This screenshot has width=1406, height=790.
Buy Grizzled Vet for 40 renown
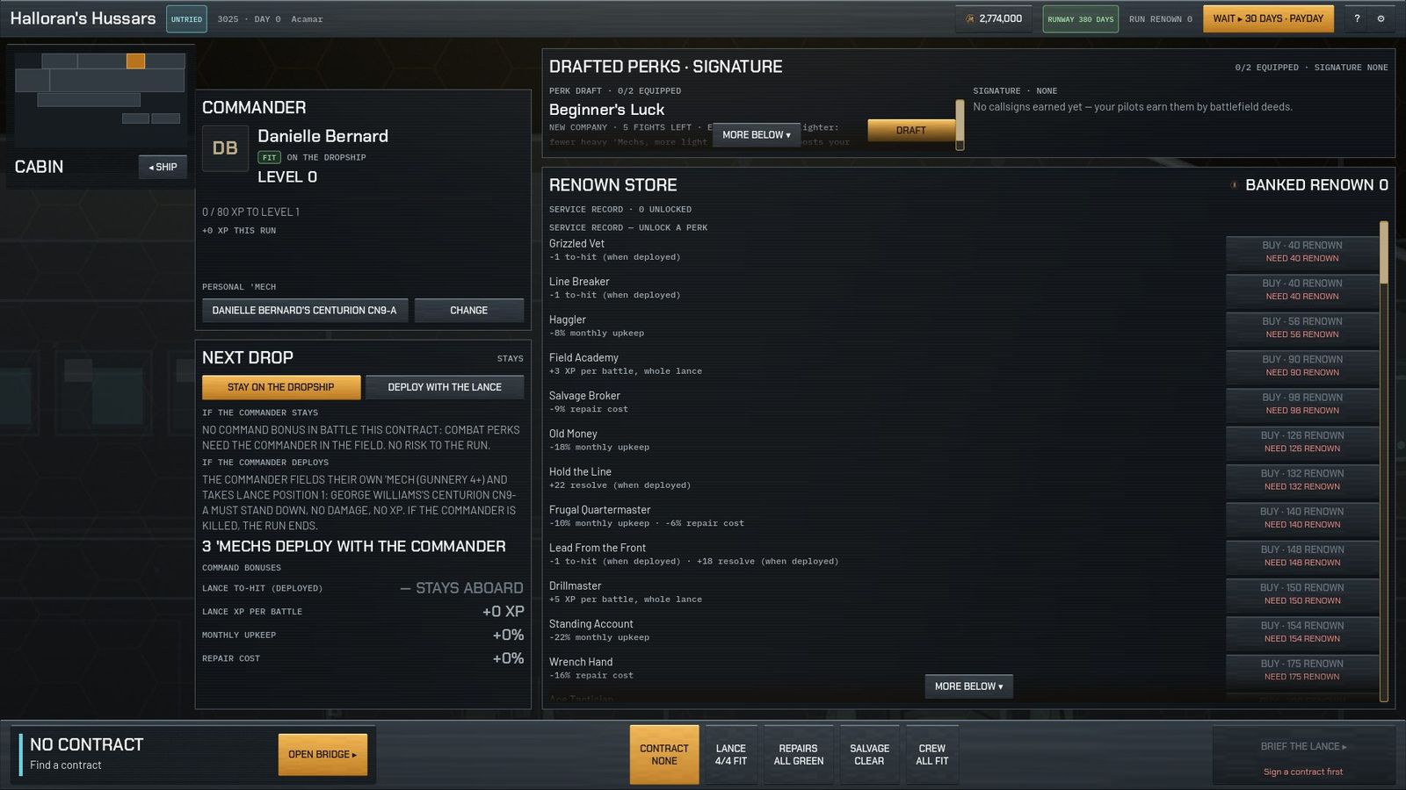pos(1301,252)
